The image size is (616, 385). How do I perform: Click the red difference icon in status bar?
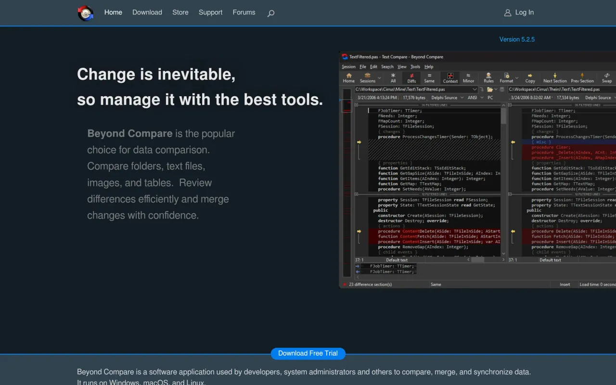click(345, 284)
